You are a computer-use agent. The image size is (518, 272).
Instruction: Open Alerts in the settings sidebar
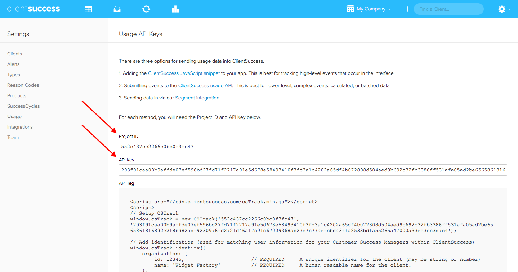click(x=13, y=64)
